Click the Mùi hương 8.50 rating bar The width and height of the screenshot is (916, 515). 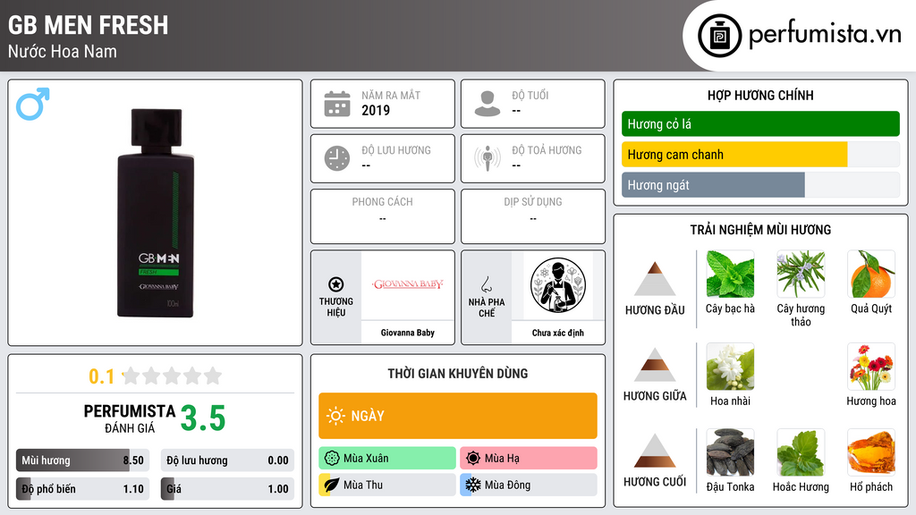point(83,460)
